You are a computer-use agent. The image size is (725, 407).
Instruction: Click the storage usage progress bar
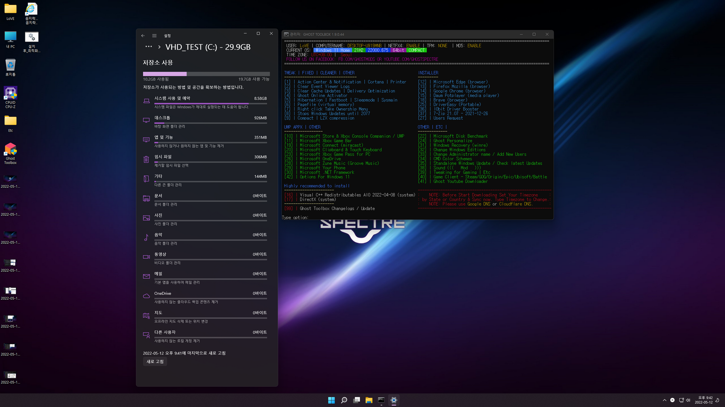point(206,74)
